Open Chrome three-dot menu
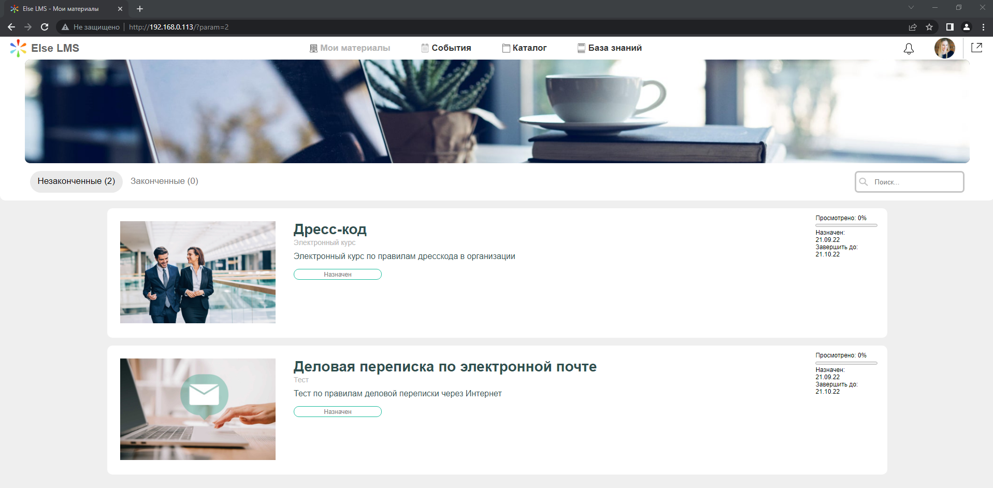 pos(983,27)
